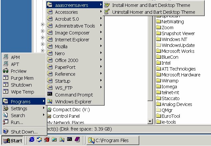Viewport: 211px width, 146px height.
Task: Open Command Prompt from the Programs menu
Action: pyautogui.click(x=75, y=95)
